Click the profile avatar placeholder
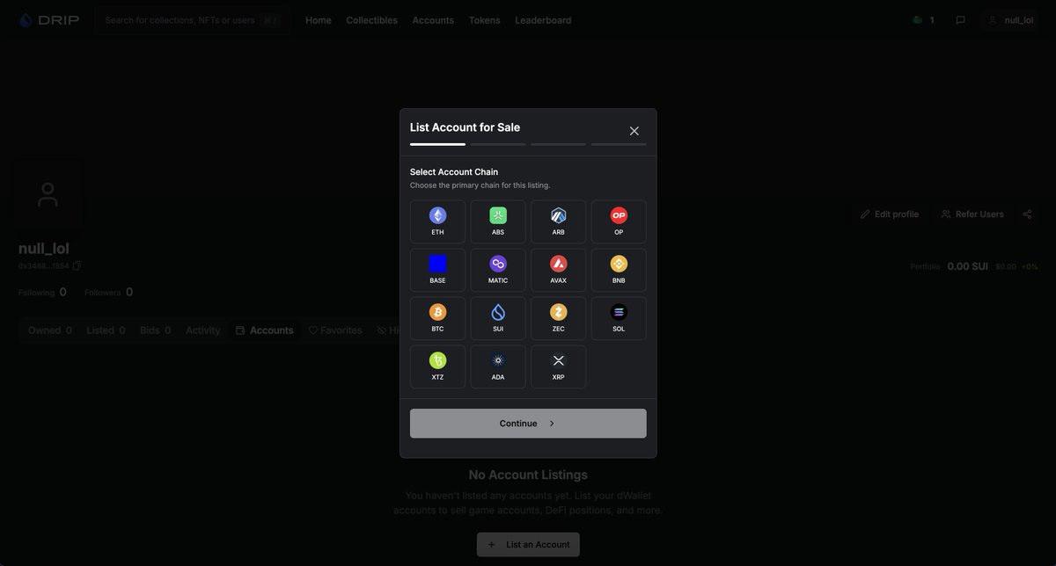1056x566 pixels. point(48,194)
